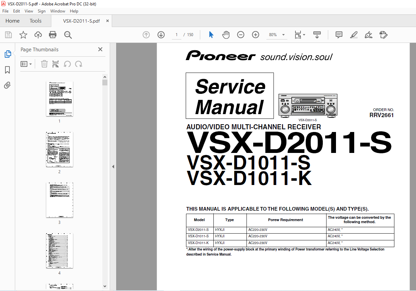Close the VSX-D2011-S.pdf tab
This screenshot has width=416, height=291.
coord(107,21)
